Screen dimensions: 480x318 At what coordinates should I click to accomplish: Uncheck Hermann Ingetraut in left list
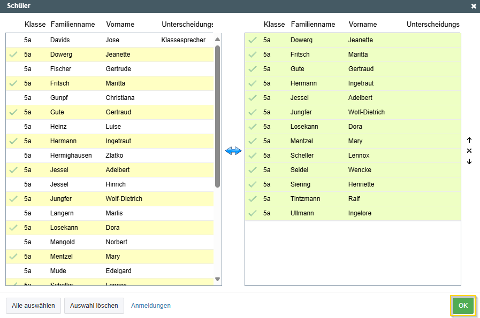(x=13, y=141)
